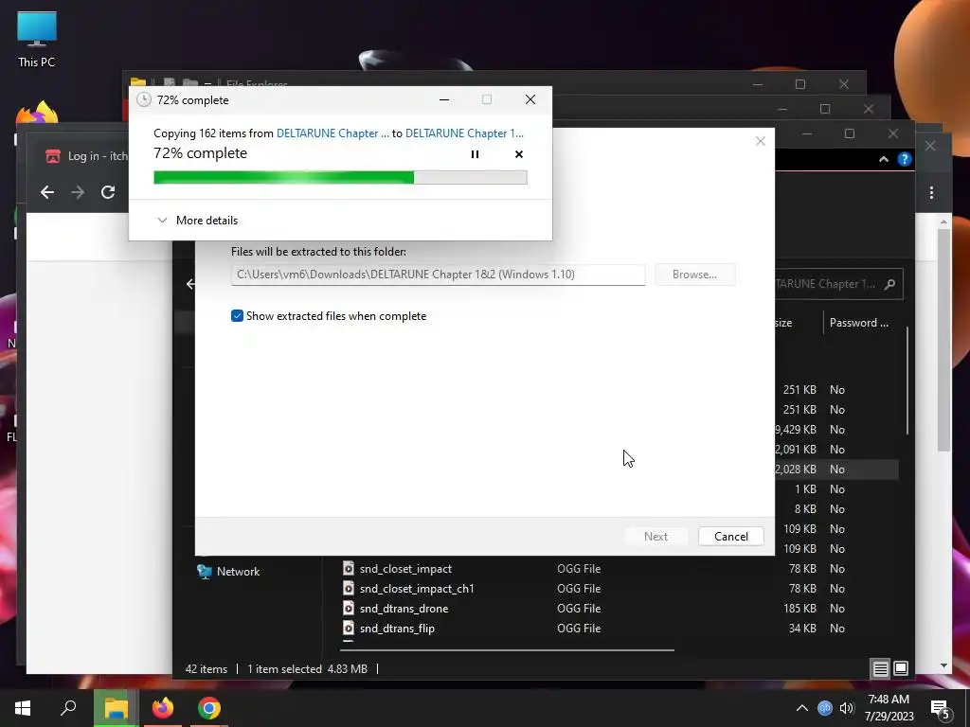Open the Windows Start menu
970x727 pixels.
[23, 708]
